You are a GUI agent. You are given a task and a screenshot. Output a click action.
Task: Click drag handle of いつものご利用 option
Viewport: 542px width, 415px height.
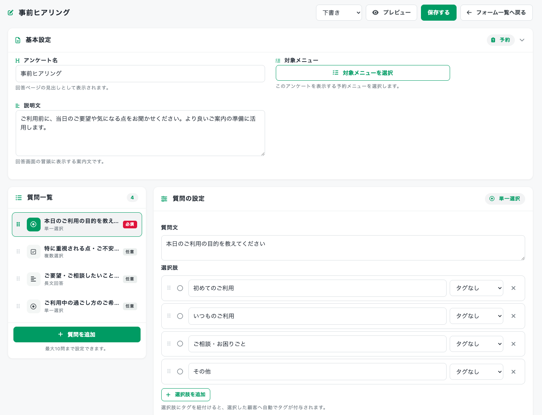tap(169, 316)
